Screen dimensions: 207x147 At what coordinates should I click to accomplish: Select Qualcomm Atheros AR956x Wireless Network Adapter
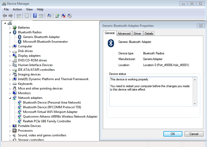[60, 117]
